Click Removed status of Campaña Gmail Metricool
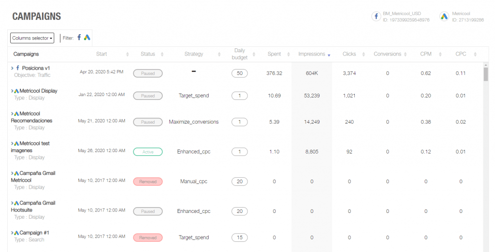This screenshot has height=252, width=495. (x=148, y=182)
